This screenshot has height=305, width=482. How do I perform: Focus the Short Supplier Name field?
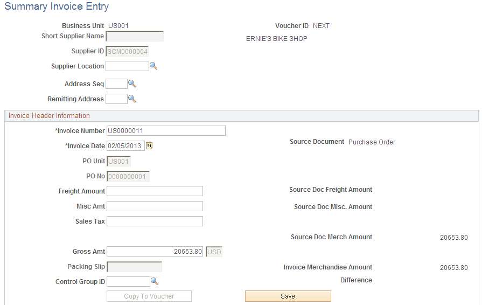pos(135,36)
